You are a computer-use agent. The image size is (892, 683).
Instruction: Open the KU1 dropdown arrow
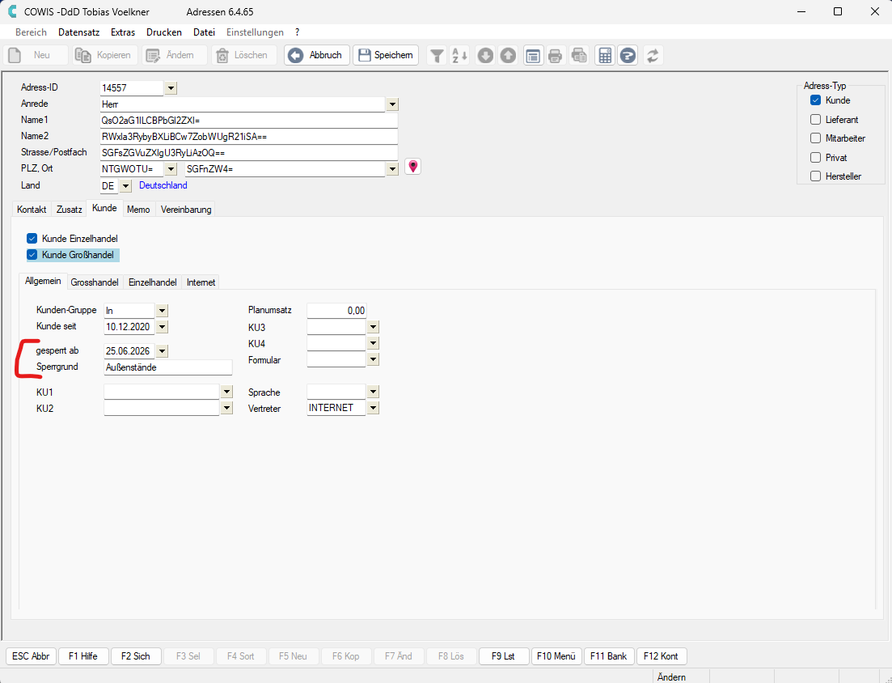point(227,392)
